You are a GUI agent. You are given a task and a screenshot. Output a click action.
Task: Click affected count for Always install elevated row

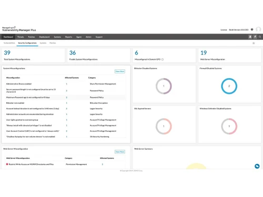(66, 126)
